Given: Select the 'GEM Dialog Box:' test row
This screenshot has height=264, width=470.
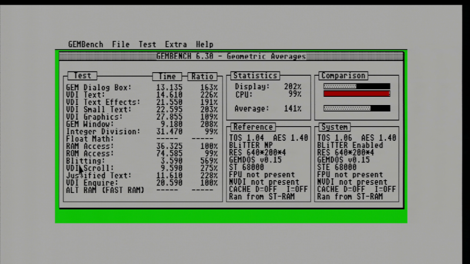Looking at the screenshot, I should pos(142,87).
